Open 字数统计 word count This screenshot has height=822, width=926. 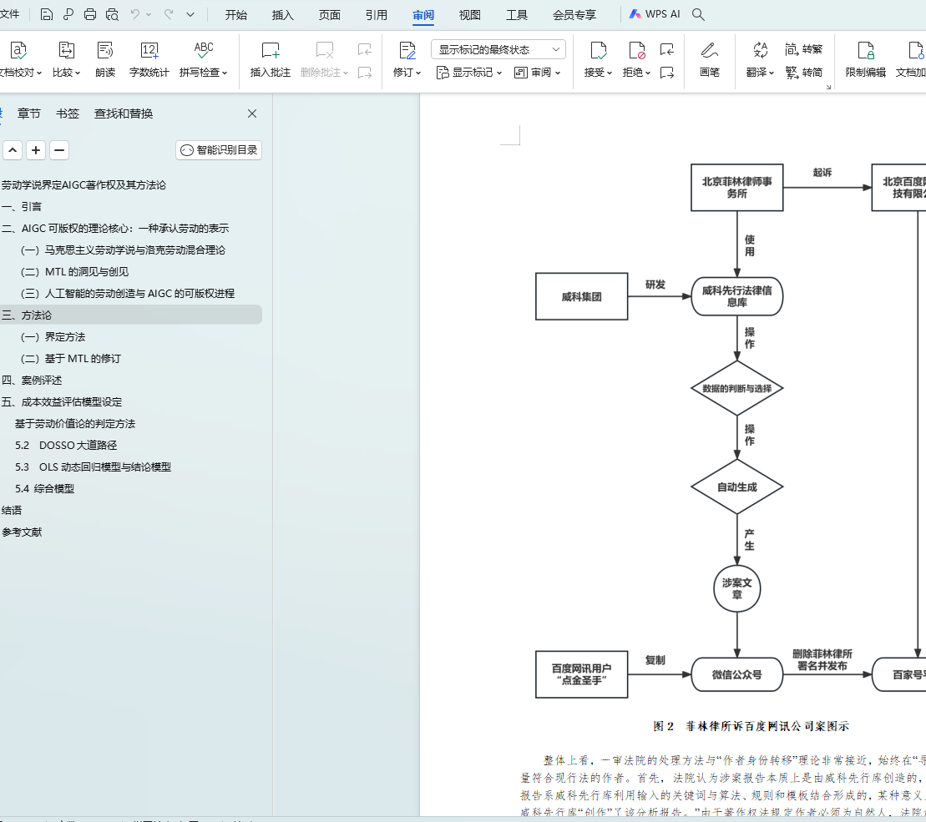(x=149, y=59)
